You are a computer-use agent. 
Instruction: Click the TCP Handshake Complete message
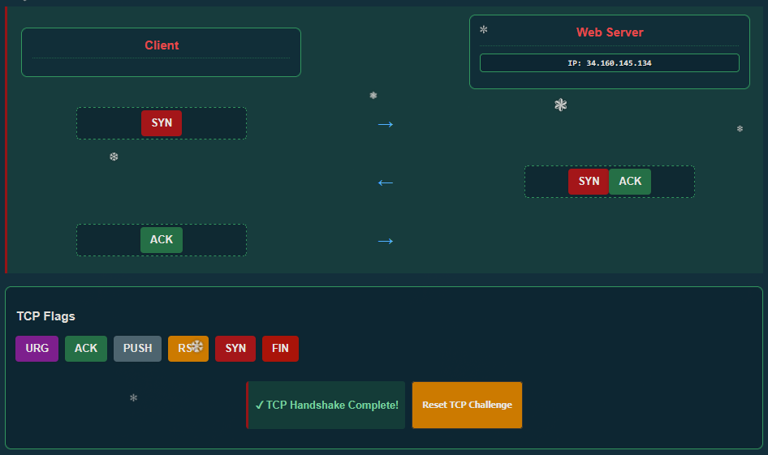coord(326,405)
